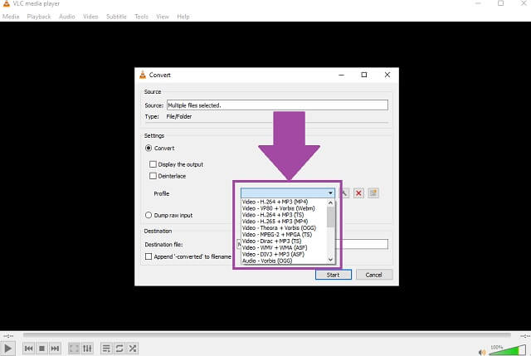This screenshot has width=531, height=356.
Task: Adjust the volume slider
Action: pyautogui.click(x=507, y=350)
